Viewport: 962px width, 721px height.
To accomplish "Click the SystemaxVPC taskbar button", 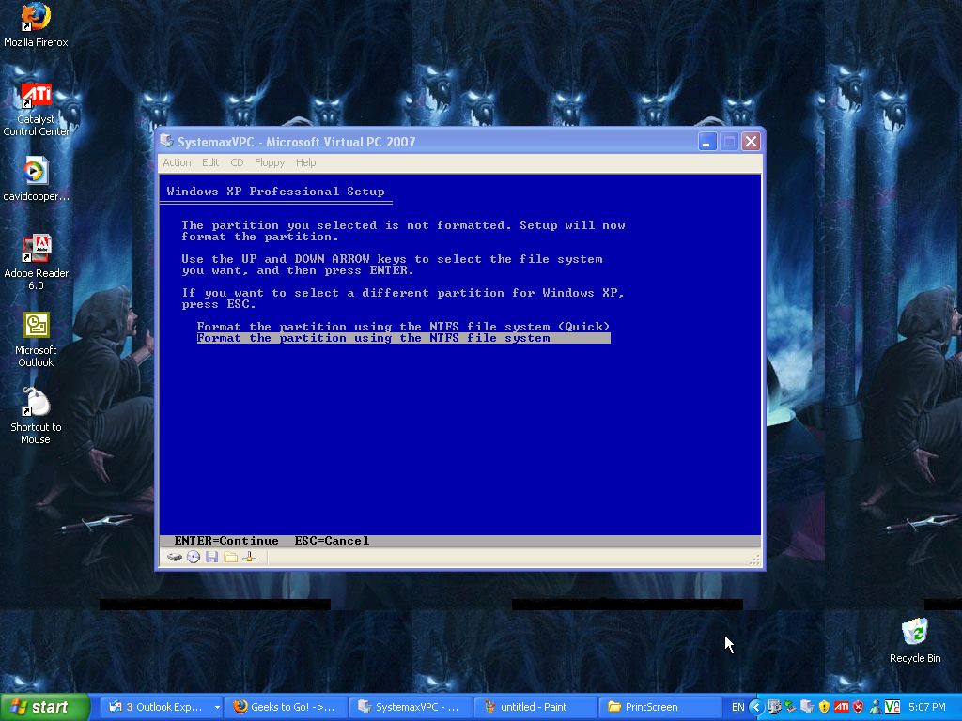I will pyautogui.click(x=411, y=707).
